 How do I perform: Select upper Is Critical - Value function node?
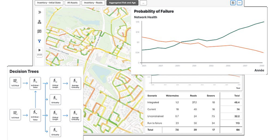pyautogui.click(x=35, y=83)
